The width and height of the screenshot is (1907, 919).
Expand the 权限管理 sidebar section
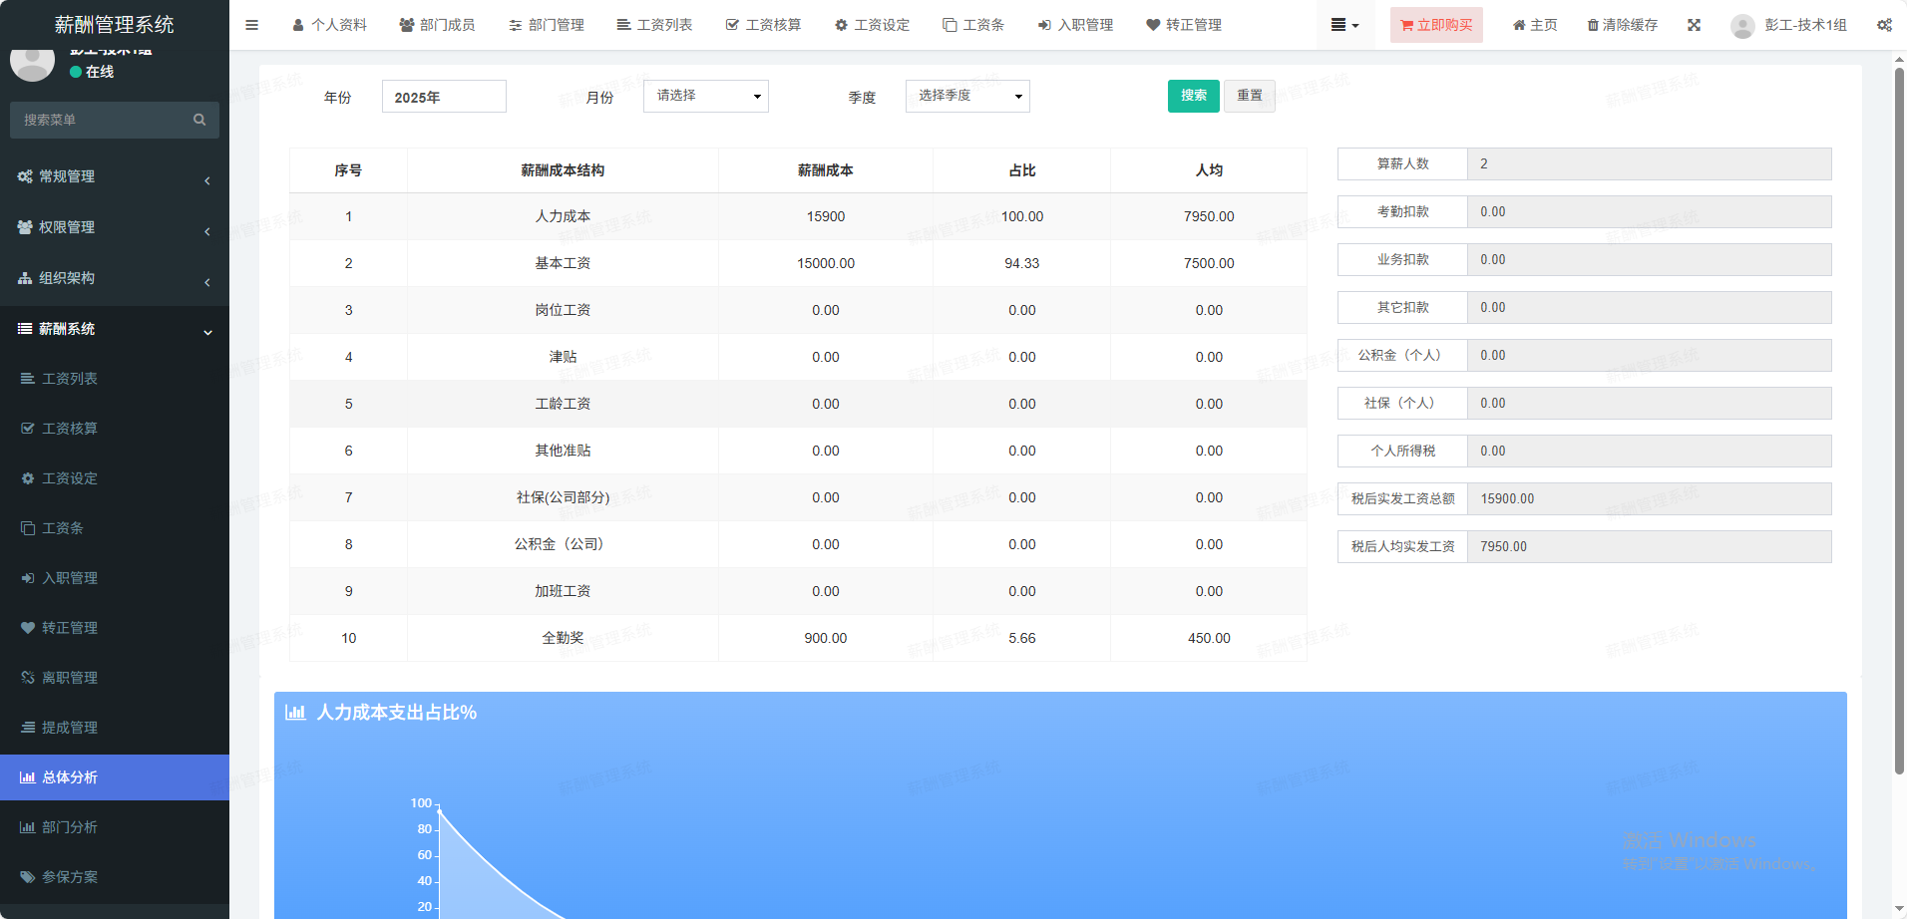114,228
